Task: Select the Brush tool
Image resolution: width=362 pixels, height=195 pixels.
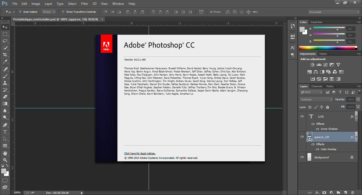Action: tap(5, 76)
